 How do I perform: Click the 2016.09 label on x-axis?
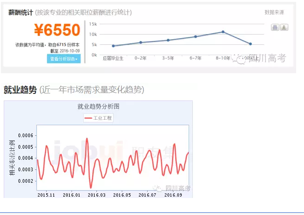[x=173, y=195]
